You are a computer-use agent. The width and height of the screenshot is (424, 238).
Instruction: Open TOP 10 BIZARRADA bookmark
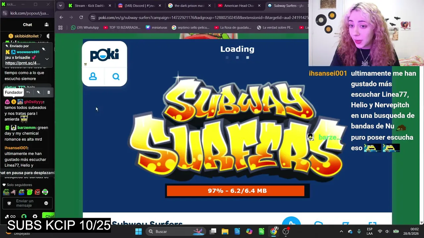pos(122,27)
